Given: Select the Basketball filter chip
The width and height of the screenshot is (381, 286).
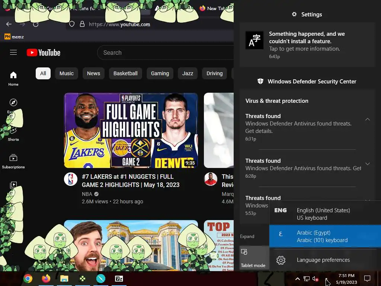Looking at the screenshot, I should (x=125, y=73).
